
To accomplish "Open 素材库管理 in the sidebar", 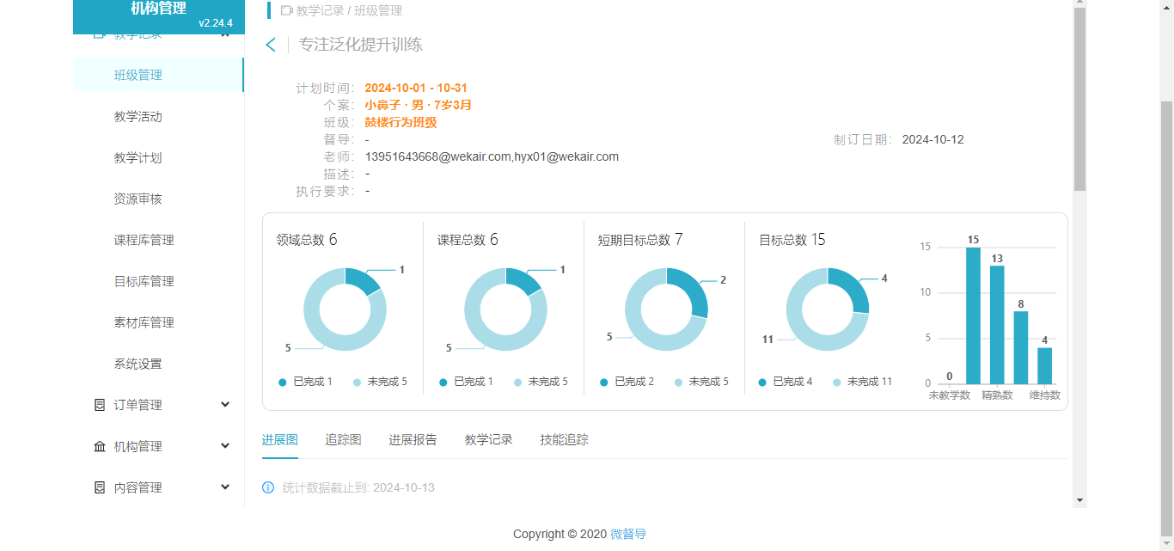I will [x=144, y=322].
